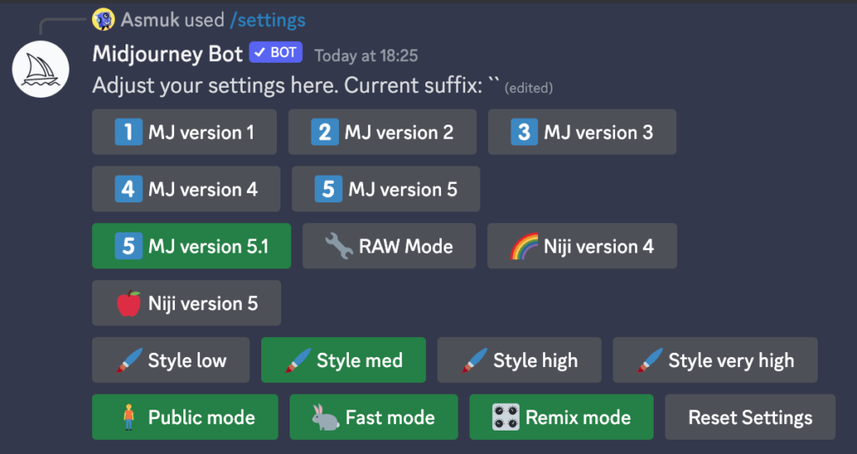This screenshot has height=454, width=857.
Task: Click the Midjourney Bot username
Action: [x=167, y=54]
